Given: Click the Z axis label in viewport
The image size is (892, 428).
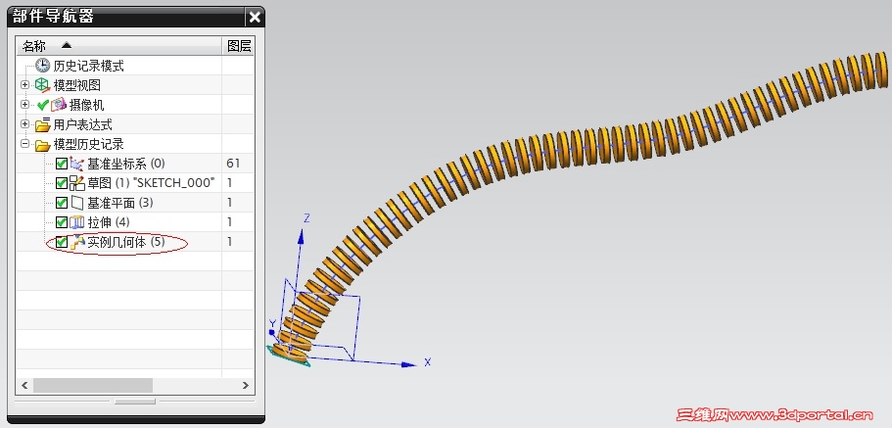Looking at the screenshot, I should [x=306, y=218].
